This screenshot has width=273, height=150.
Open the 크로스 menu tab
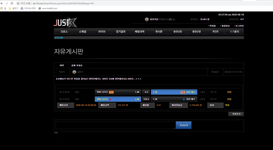point(64,32)
